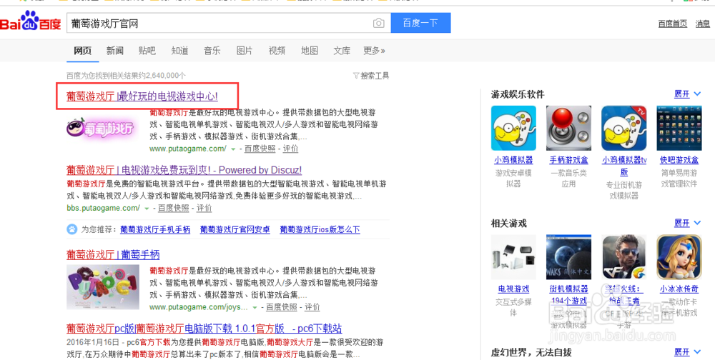Click the 百度一下 search button
715x360 pixels.
(420, 23)
